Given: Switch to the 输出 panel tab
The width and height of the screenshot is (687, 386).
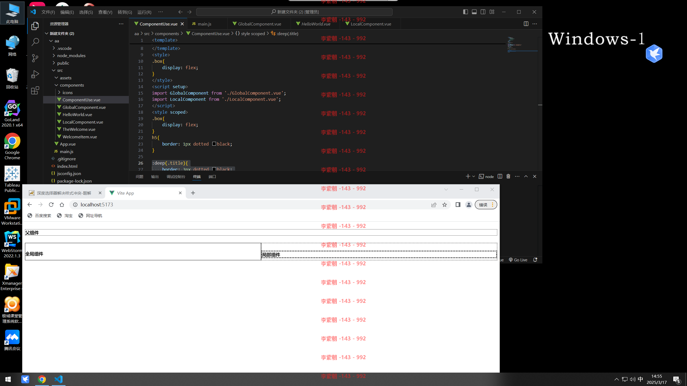Looking at the screenshot, I should click(x=155, y=177).
